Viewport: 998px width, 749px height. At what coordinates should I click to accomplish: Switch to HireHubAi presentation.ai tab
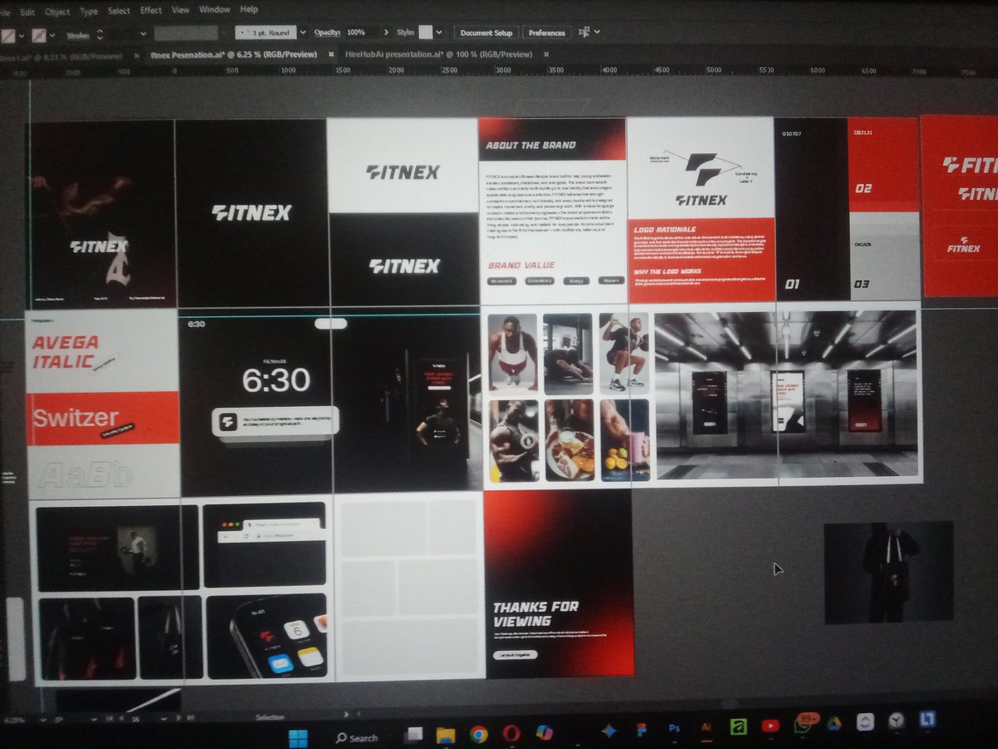click(x=437, y=54)
